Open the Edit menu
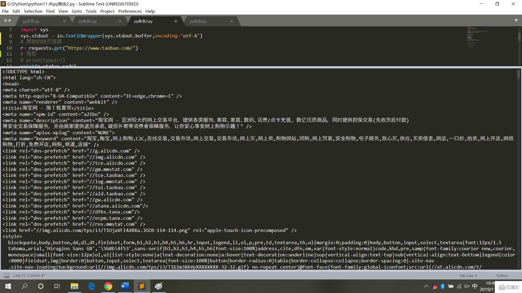 tap(16, 11)
